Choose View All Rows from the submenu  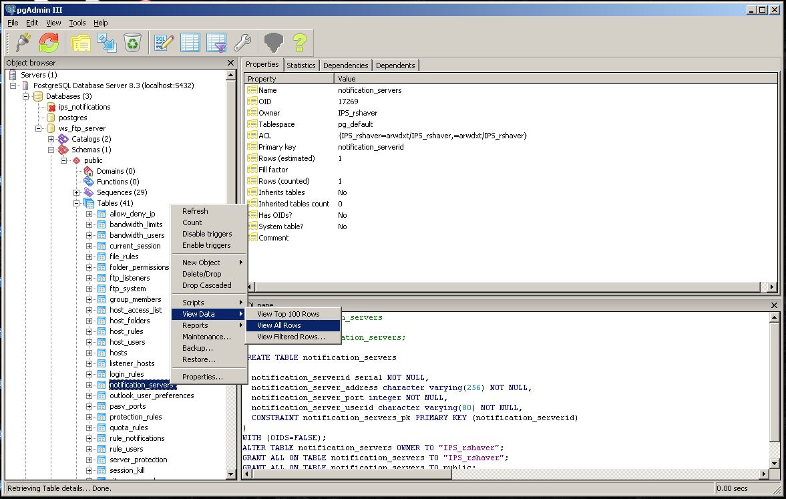click(x=293, y=325)
